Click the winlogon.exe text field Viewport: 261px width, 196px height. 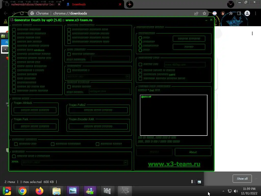coord(109,91)
